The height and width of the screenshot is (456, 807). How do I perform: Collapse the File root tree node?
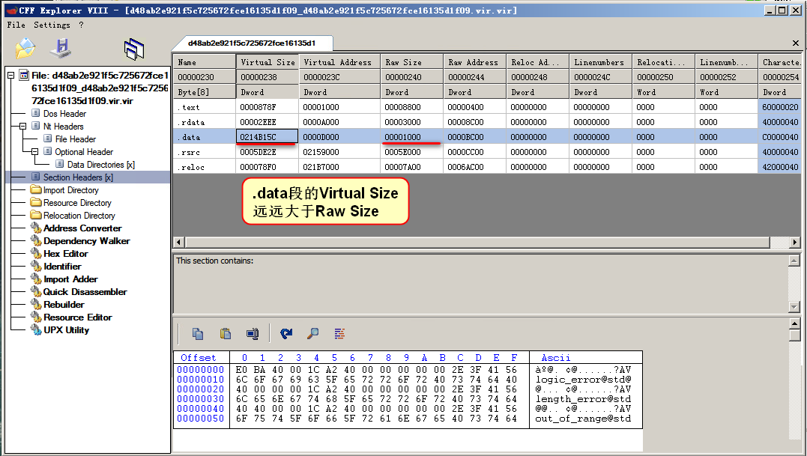click(10, 75)
